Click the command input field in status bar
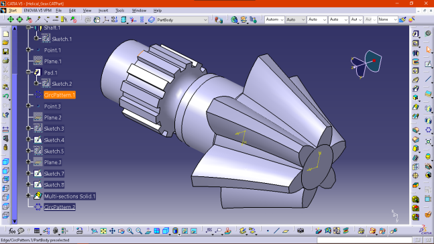This screenshot has height=244, width=434. (x=364, y=240)
